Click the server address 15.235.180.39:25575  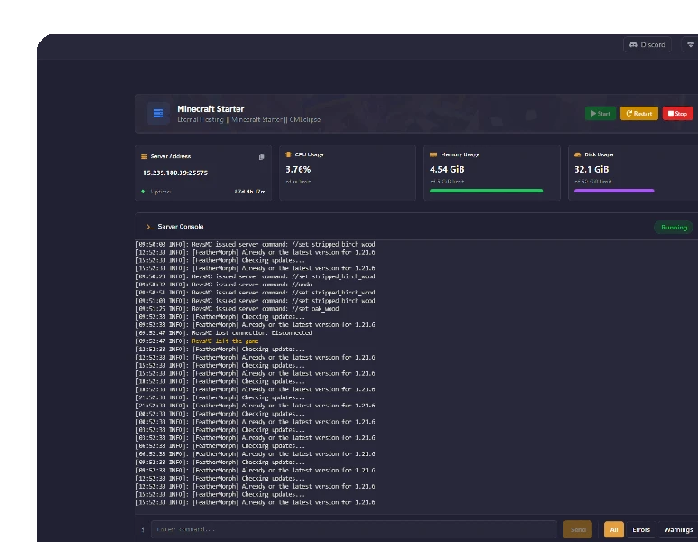[x=175, y=173]
